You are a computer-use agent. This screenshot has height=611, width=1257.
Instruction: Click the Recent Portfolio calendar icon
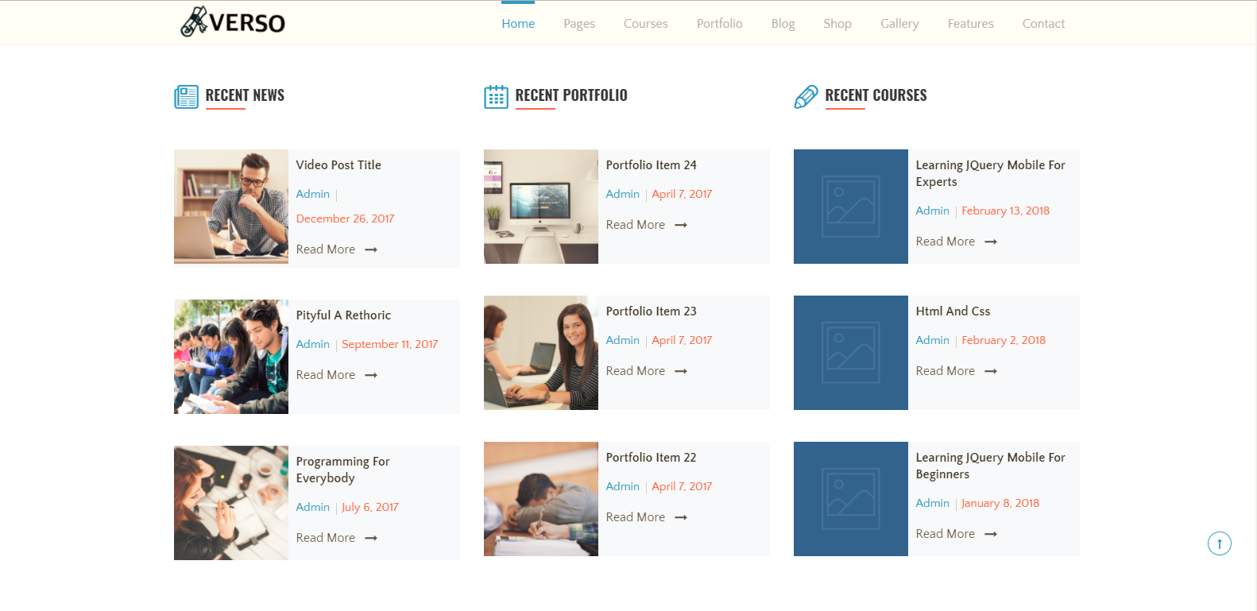pyautogui.click(x=496, y=97)
